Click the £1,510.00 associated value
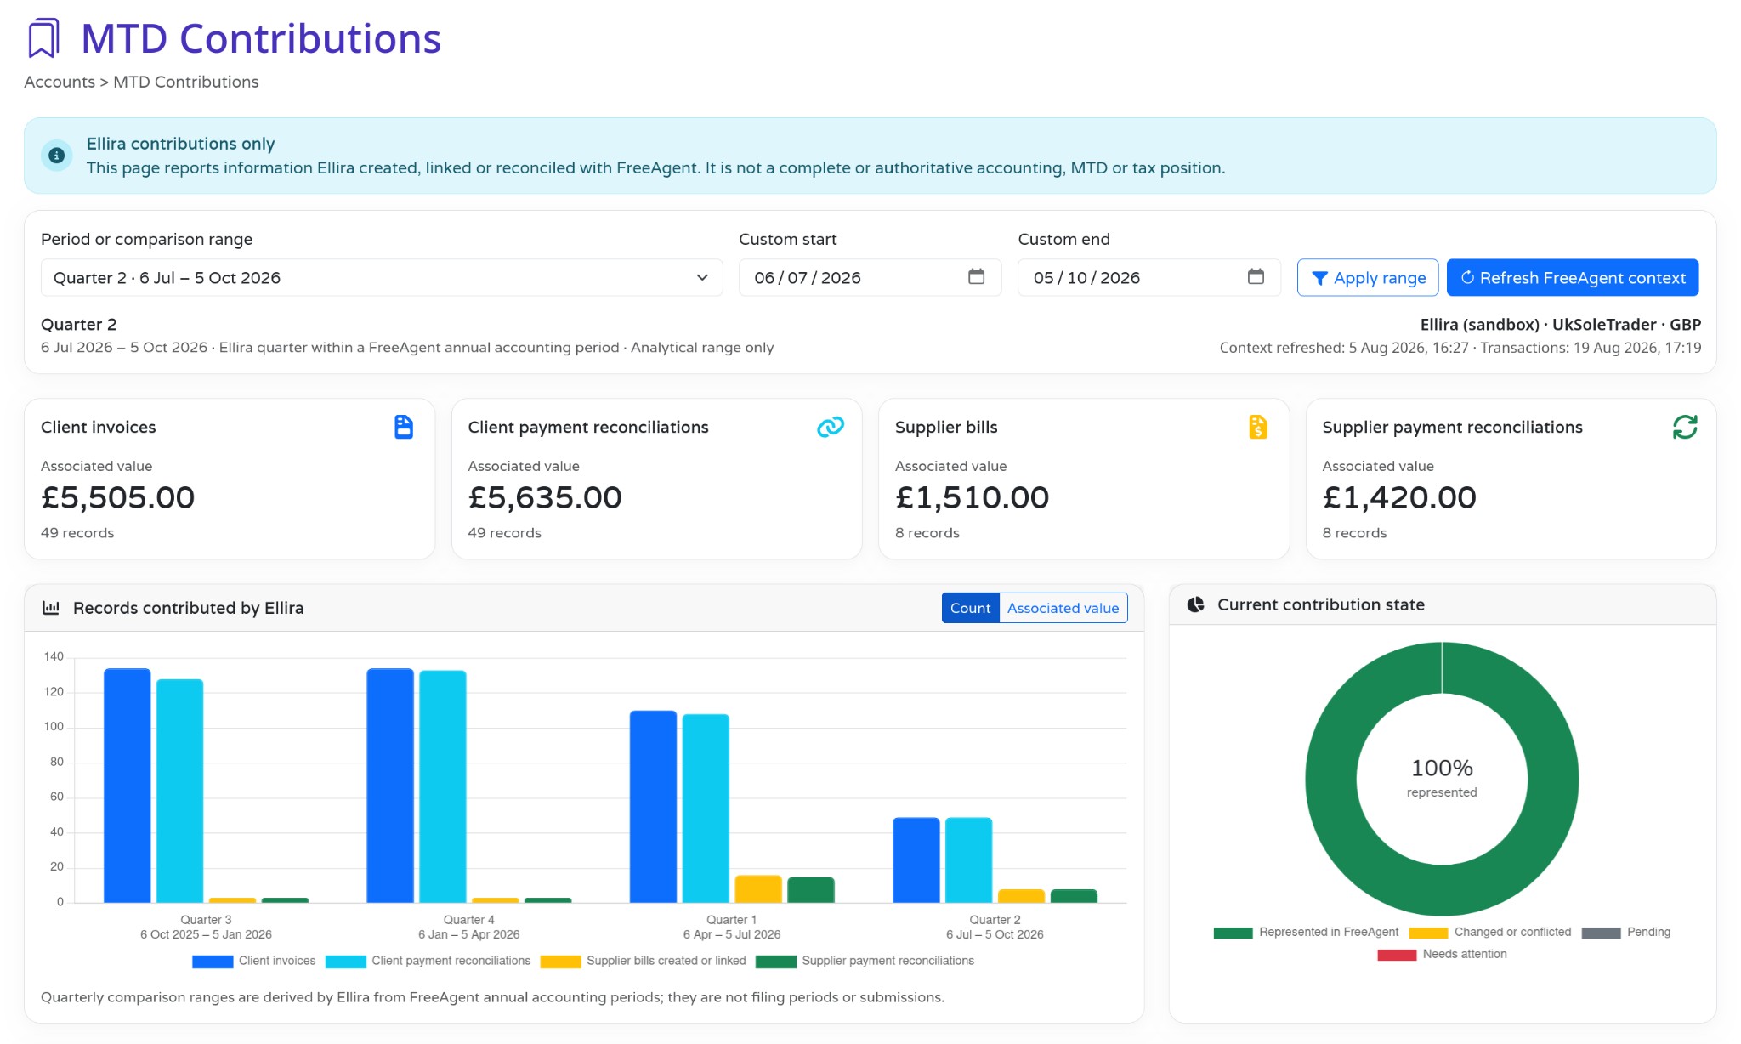1741x1044 pixels. pyautogui.click(x=973, y=497)
